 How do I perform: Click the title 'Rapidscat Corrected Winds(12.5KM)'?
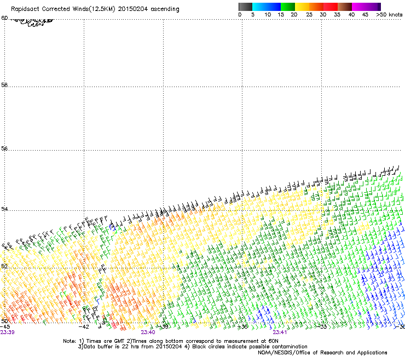63,9
